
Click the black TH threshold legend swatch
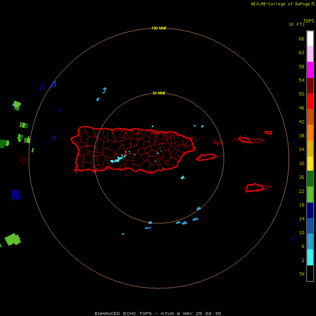(310, 273)
